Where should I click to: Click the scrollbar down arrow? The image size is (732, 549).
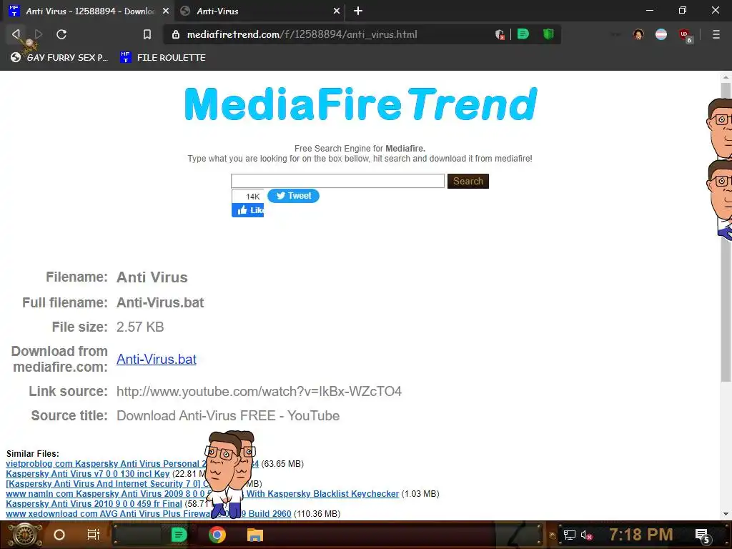click(x=726, y=514)
